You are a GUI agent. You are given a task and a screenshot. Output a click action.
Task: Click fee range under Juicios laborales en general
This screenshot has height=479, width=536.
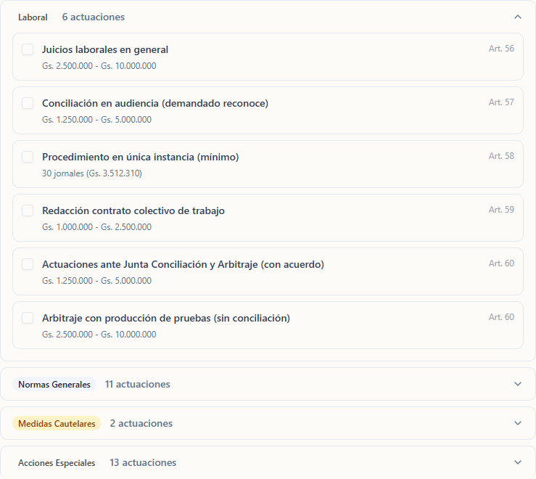point(99,66)
